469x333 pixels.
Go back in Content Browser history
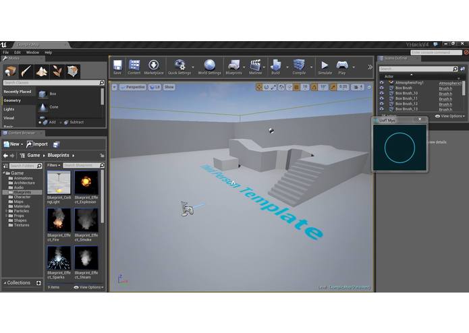tap(5, 156)
